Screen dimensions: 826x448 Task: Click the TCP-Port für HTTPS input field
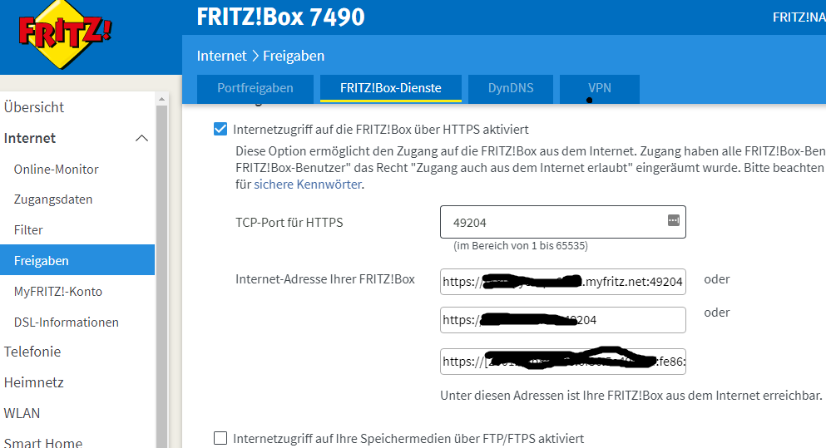(553, 222)
